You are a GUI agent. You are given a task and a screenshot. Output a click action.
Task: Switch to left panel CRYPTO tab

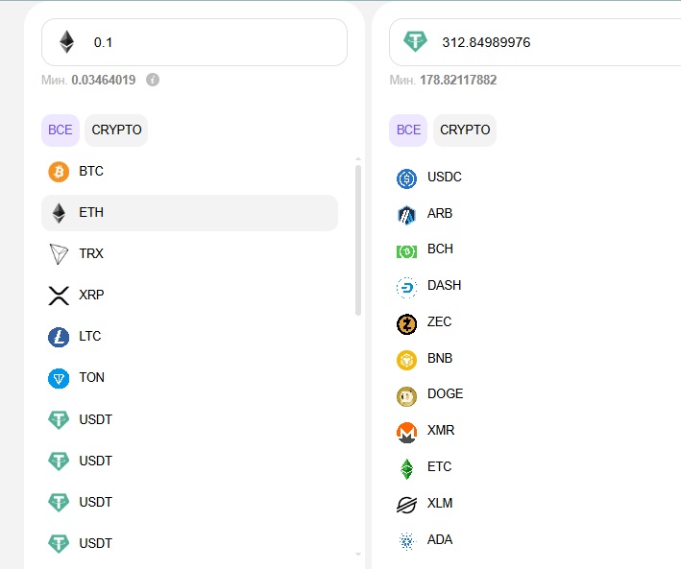[116, 130]
